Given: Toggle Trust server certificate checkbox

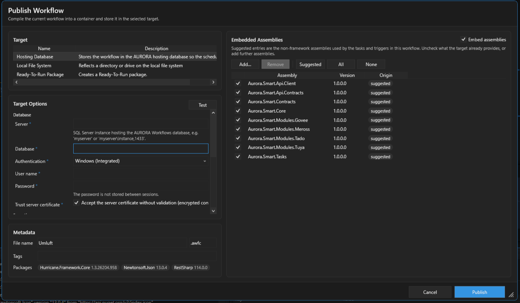Looking at the screenshot, I should pyautogui.click(x=76, y=203).
